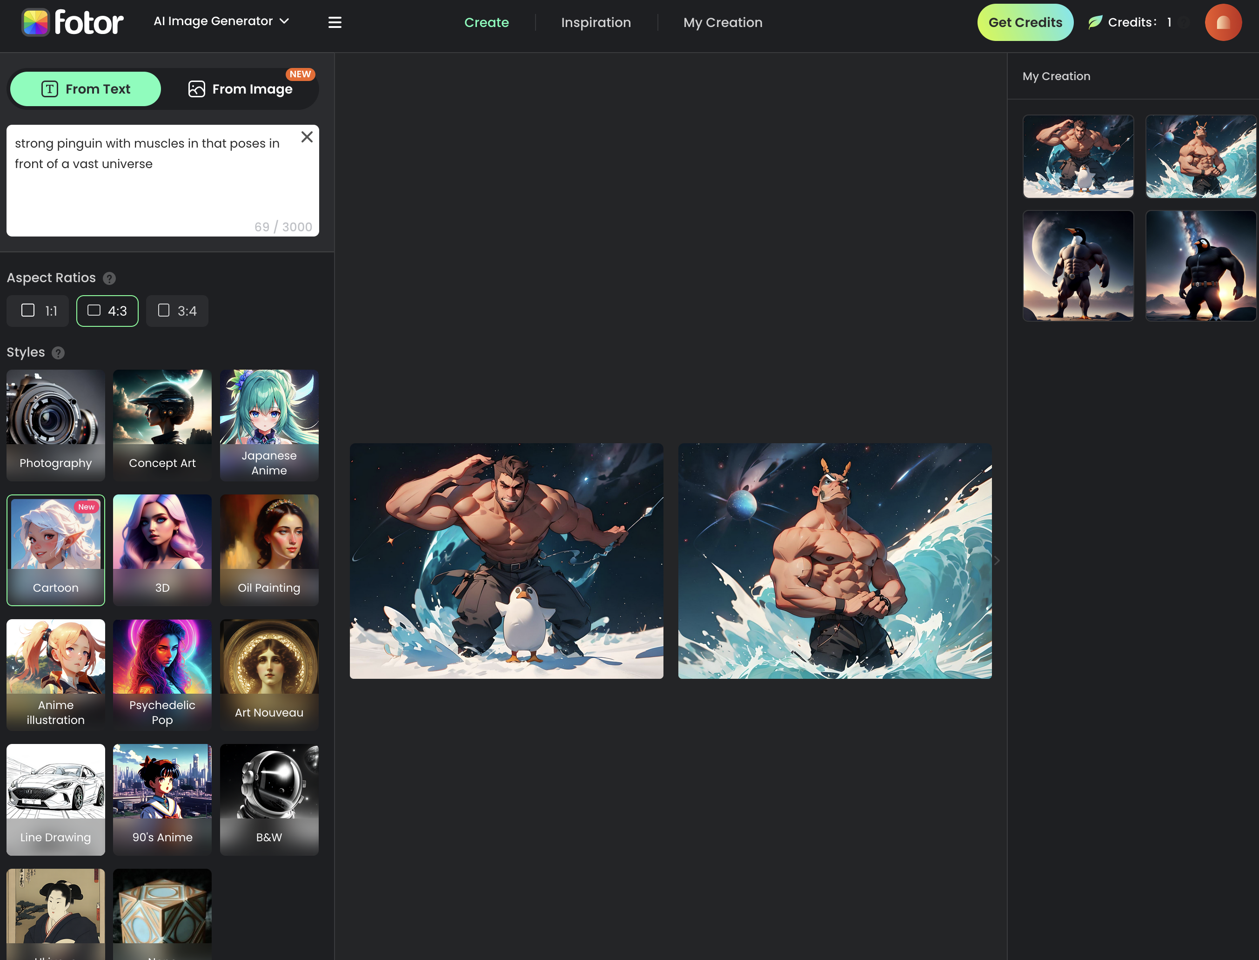Click the Fotor logo

coord(72,22)
